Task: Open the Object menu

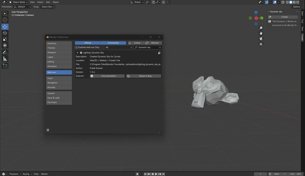Action: pyautogui.click(x=56, y=2)
